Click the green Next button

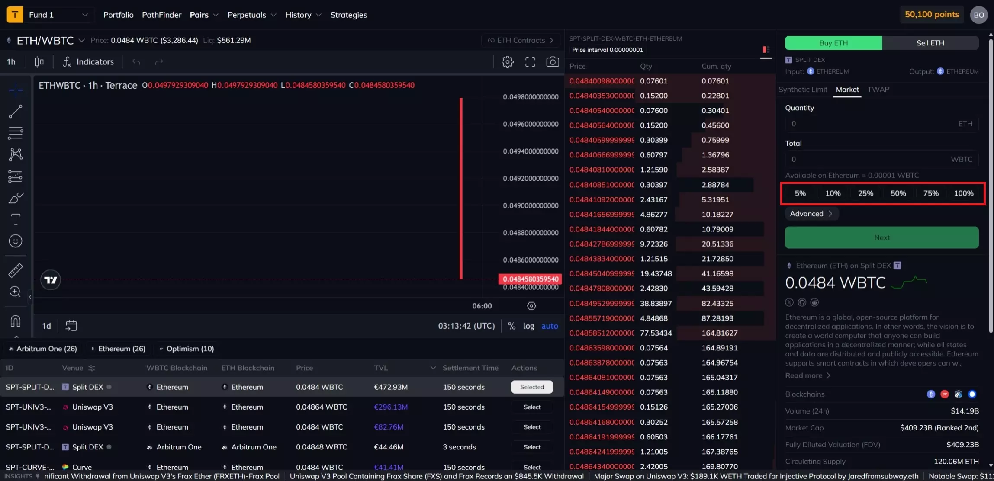[x=882, y=237]
